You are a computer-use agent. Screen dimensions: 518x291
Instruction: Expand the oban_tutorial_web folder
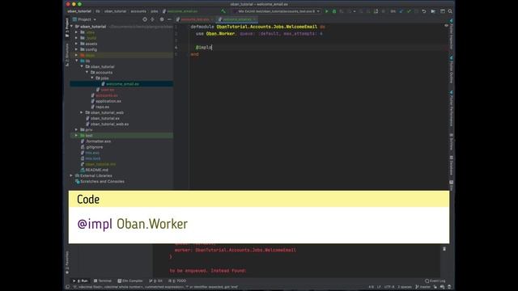82,112
